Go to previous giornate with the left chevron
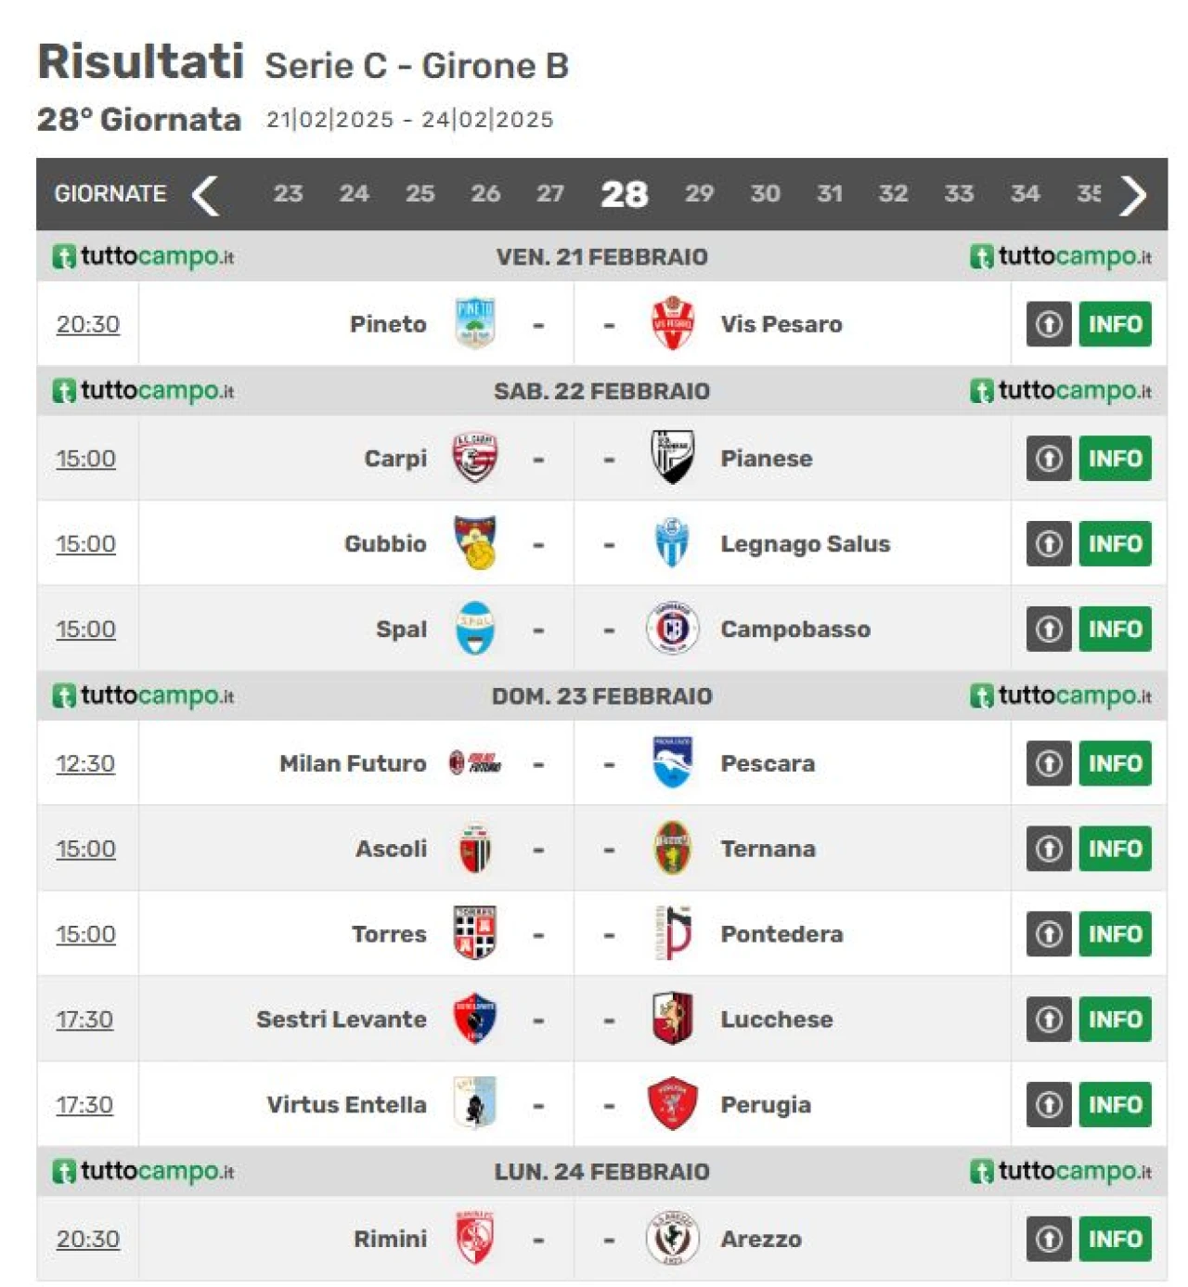Image resolution: width=1188 pixels, height=1287 pixels. (206, 195)
